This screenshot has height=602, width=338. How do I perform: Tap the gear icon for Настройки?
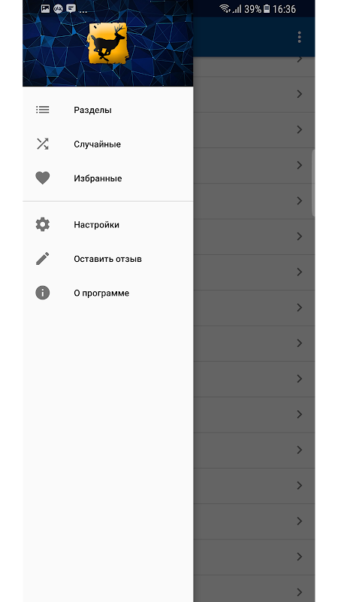(x=43, y=224)
